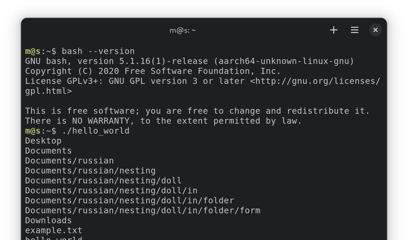Click the GNU bash version 5.1.16 line

190,61
